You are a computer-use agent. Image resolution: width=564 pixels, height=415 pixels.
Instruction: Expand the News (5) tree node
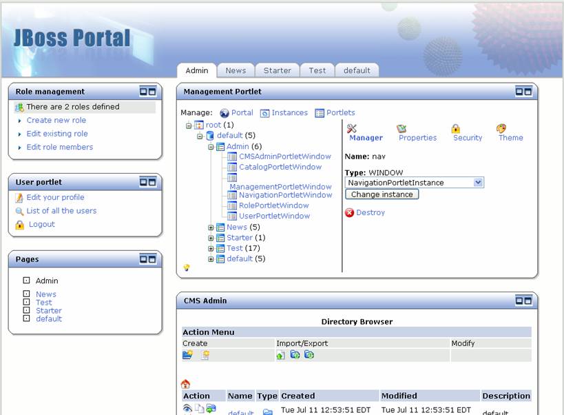(x=211, y=227)
